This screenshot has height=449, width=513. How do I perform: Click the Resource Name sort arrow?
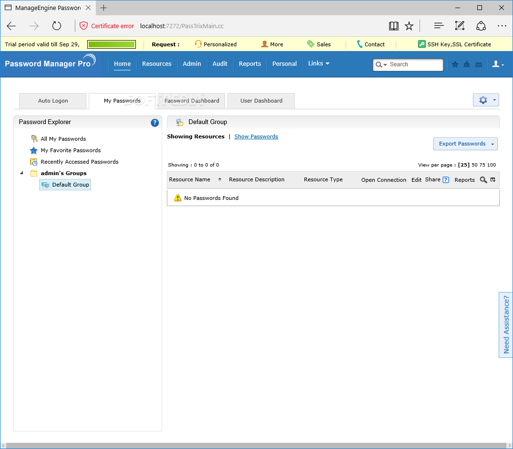click(x=220, y=179)
